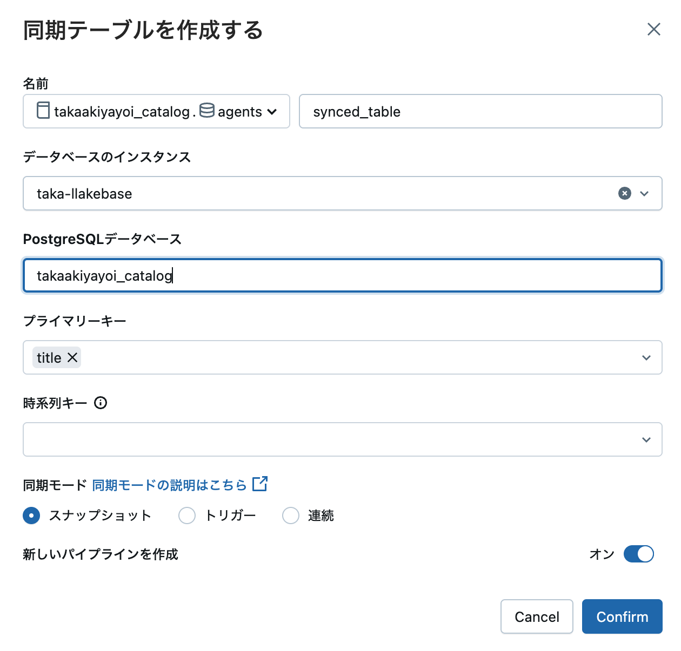Image resolution: width=681 pixels, height=651 pixels.
Task: Expand the プライマリーキー dropdown
Action: pyautogui.click(x=646, y=357)
